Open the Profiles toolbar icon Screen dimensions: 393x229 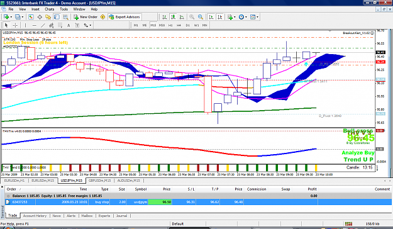(x=18, y=17)
